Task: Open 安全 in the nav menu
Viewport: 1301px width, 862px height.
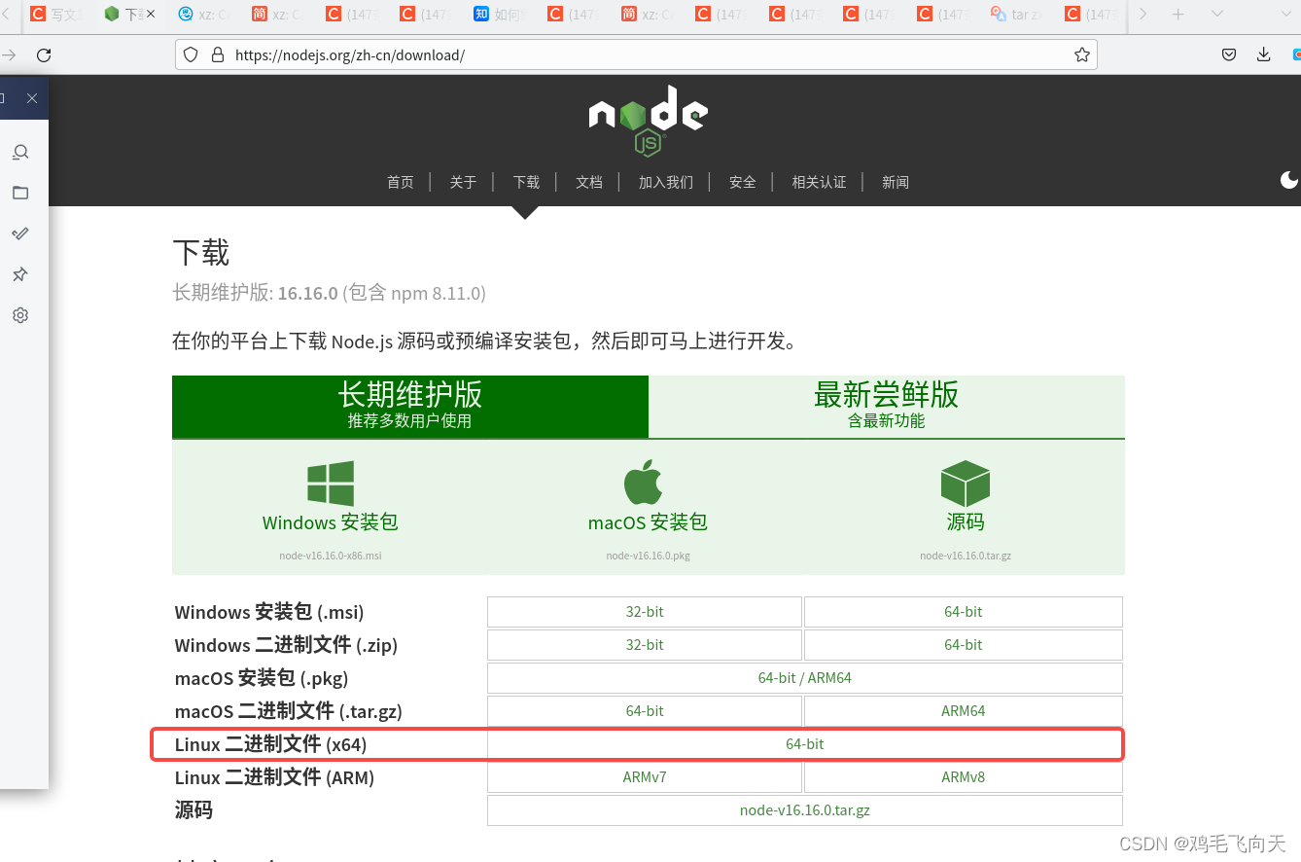Action: 743,182
